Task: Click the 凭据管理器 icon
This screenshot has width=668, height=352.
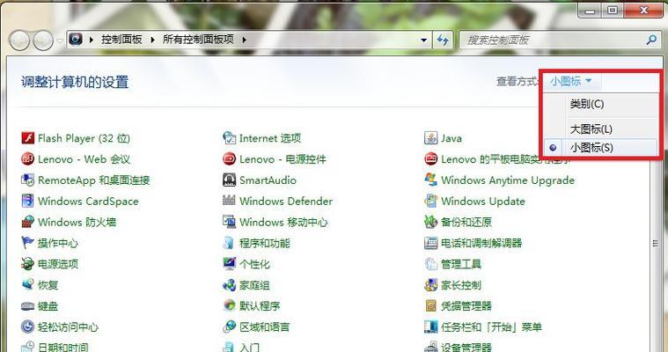Action: pyautogui.click(x=430, y=305)
